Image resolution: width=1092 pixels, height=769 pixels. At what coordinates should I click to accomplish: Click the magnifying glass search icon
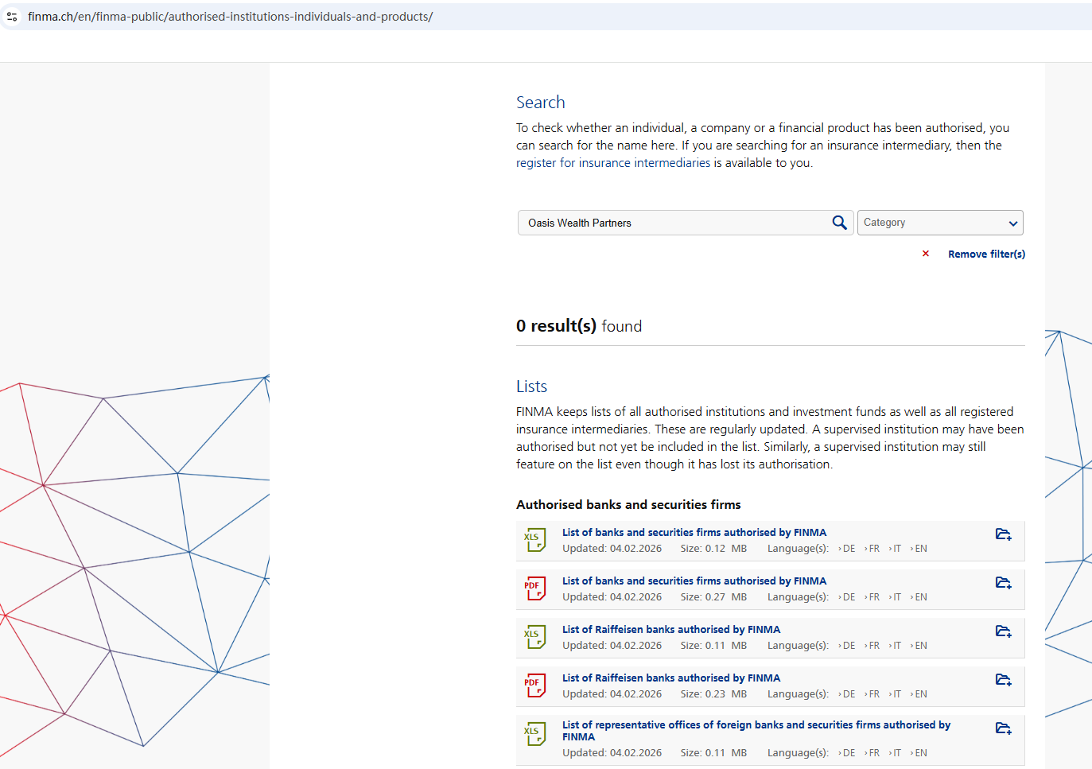pos(839,223)
